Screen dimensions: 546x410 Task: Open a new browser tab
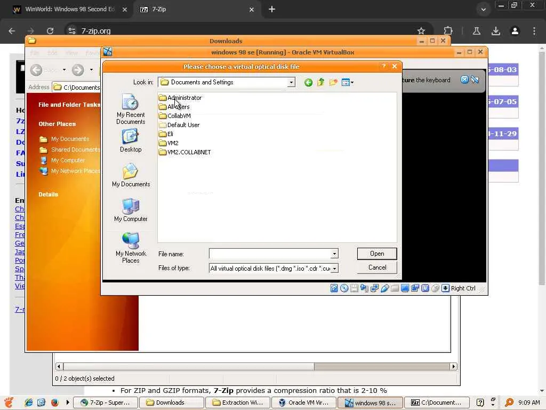coord(272,10)
